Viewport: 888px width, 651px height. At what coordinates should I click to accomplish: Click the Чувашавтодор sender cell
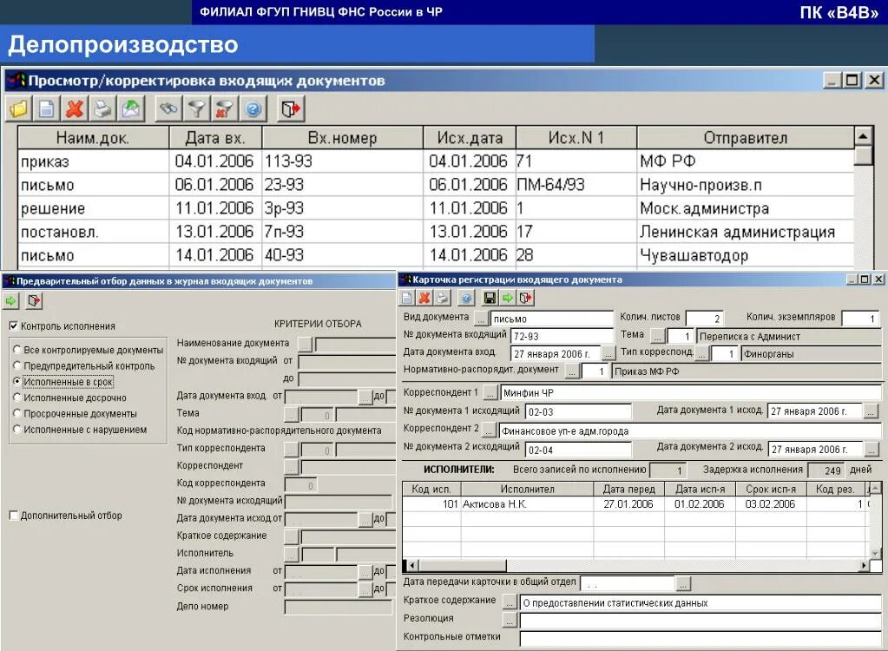[746, 255]
